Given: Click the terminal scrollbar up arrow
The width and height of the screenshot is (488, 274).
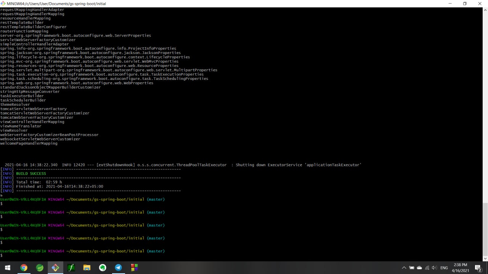Looking at the screenshot, I should pos(485,10).
